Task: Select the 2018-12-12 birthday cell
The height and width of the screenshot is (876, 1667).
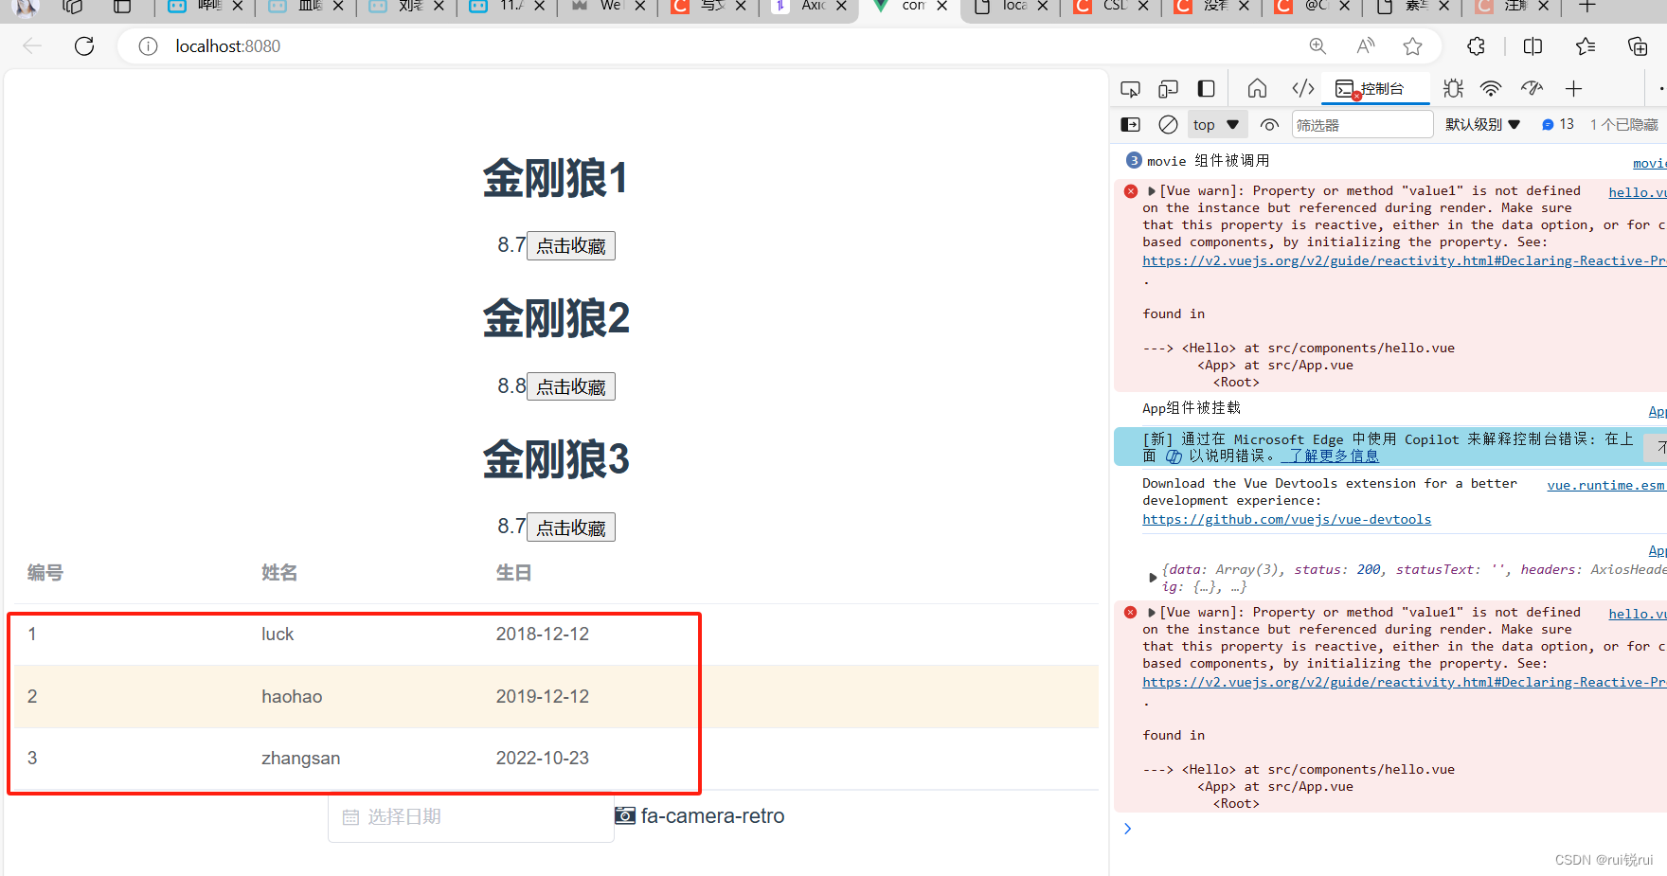Action: [543, 634]
